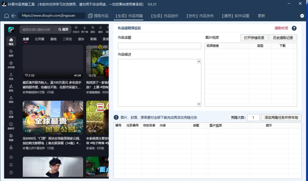The image size is (308, 181).
Task: Select the 公开课 category tab
Action: point(40,39)
